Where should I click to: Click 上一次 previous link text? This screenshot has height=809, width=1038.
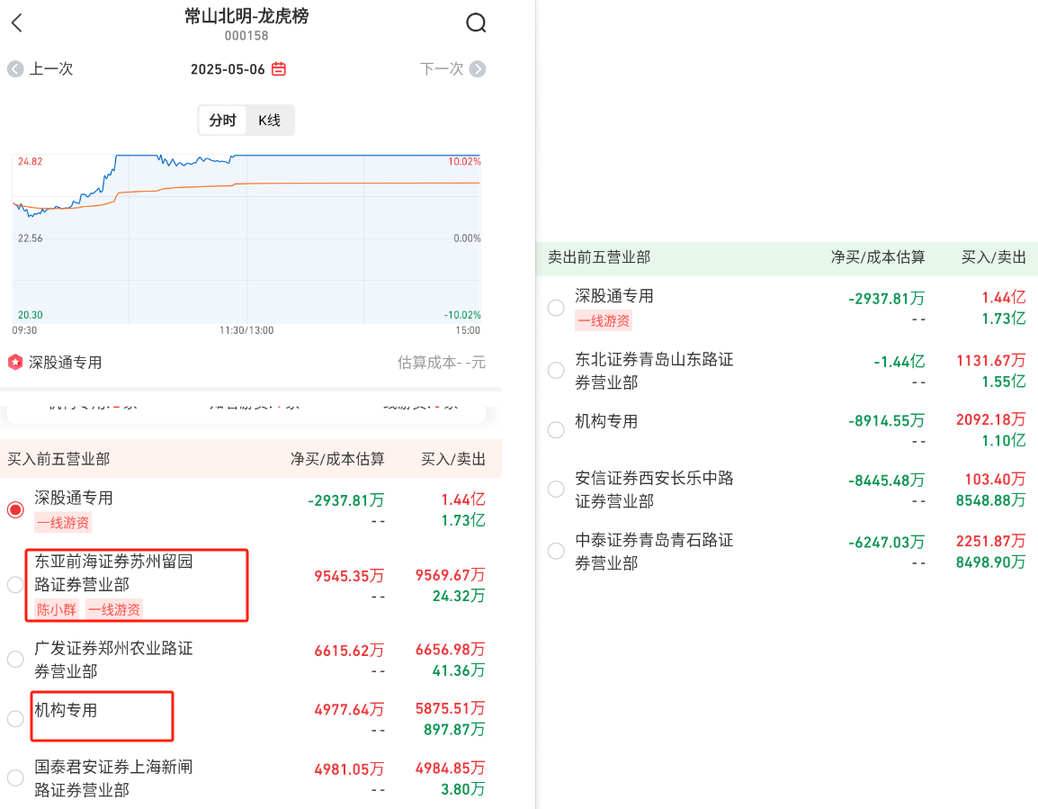click(51, 69)
